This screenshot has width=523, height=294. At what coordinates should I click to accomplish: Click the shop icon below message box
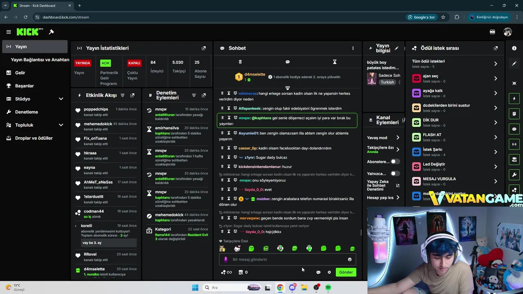click(x=241, y=272)
